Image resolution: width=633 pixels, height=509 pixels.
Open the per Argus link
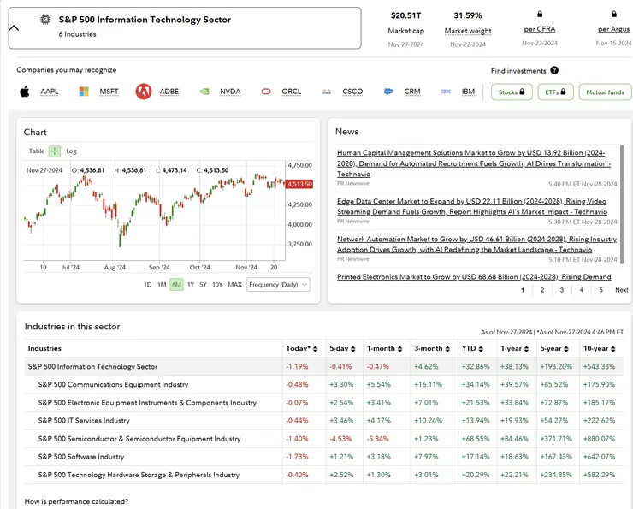(x=613, y=29)
